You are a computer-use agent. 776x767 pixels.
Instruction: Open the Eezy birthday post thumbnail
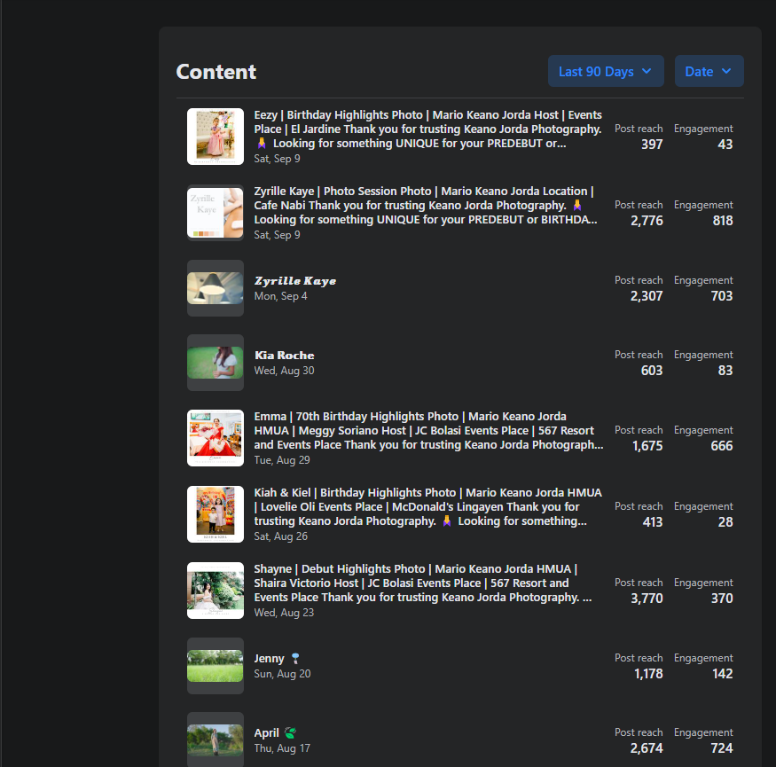pos(216,137)
